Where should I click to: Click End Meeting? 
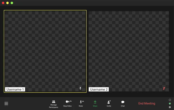pos(147,103)
